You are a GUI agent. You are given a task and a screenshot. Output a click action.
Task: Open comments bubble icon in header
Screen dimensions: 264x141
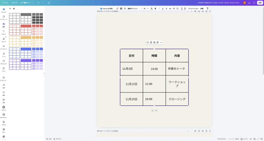pos(254,3)
